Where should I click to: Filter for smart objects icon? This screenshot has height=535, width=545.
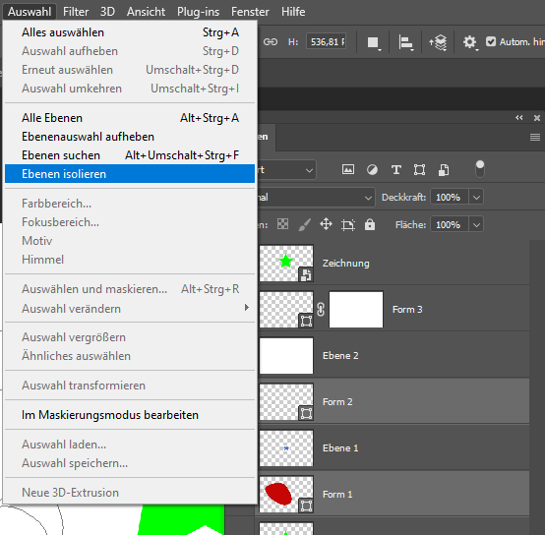pos(444,170)
